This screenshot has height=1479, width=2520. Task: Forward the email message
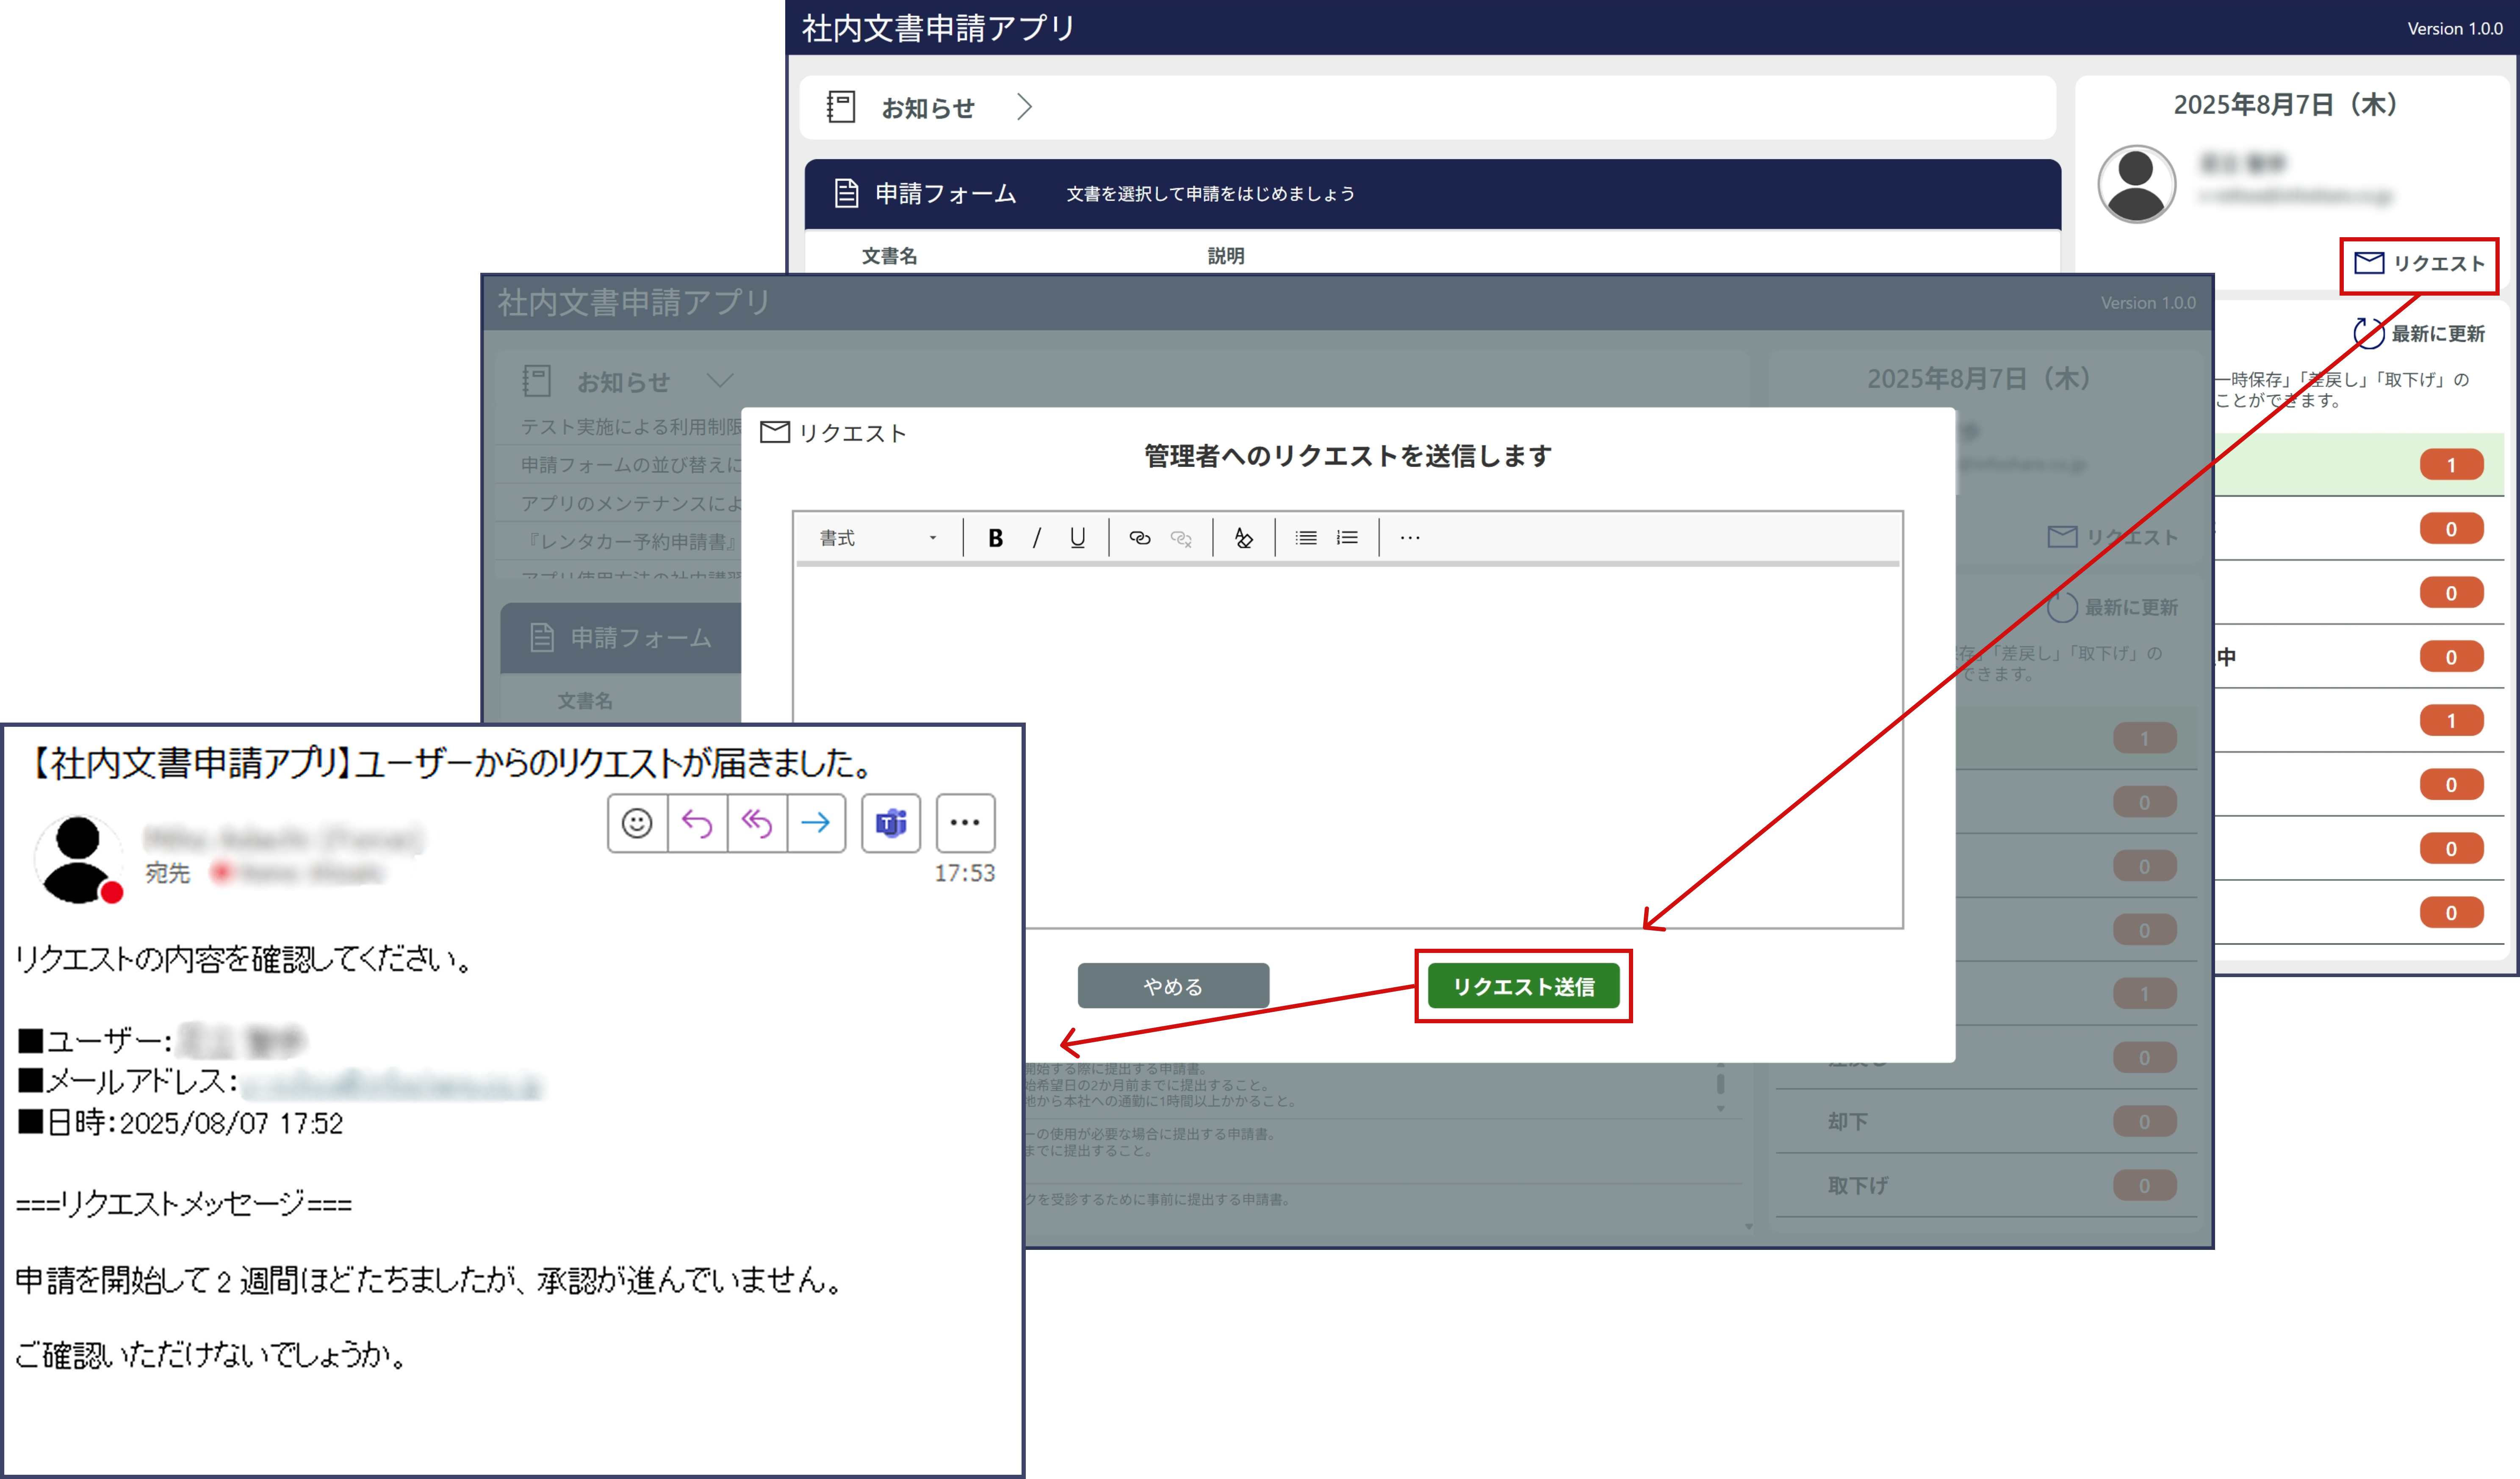[x=816, y=823]
